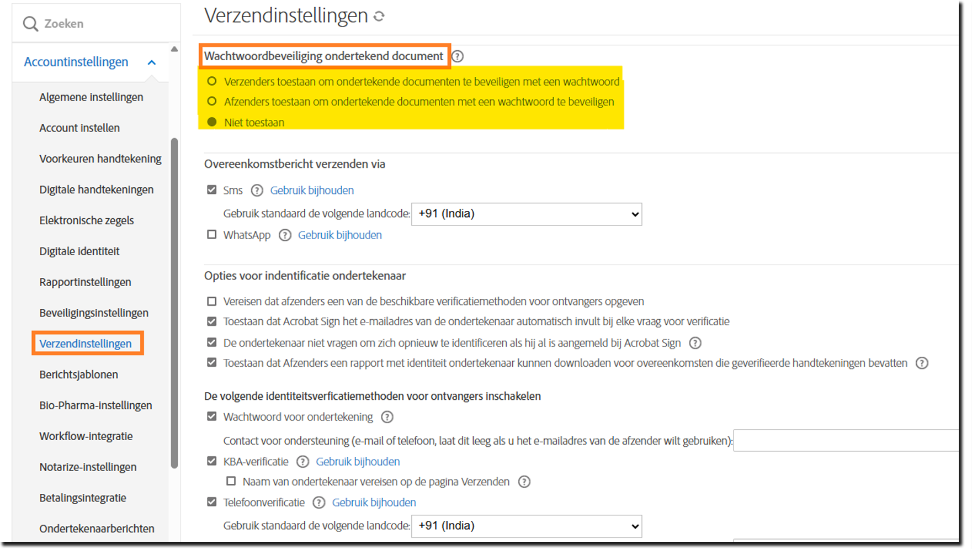Click the refresh icon beside Verzendinstellingen title
The height and width of the screenshot is (549, 972).
pos(379,16)
